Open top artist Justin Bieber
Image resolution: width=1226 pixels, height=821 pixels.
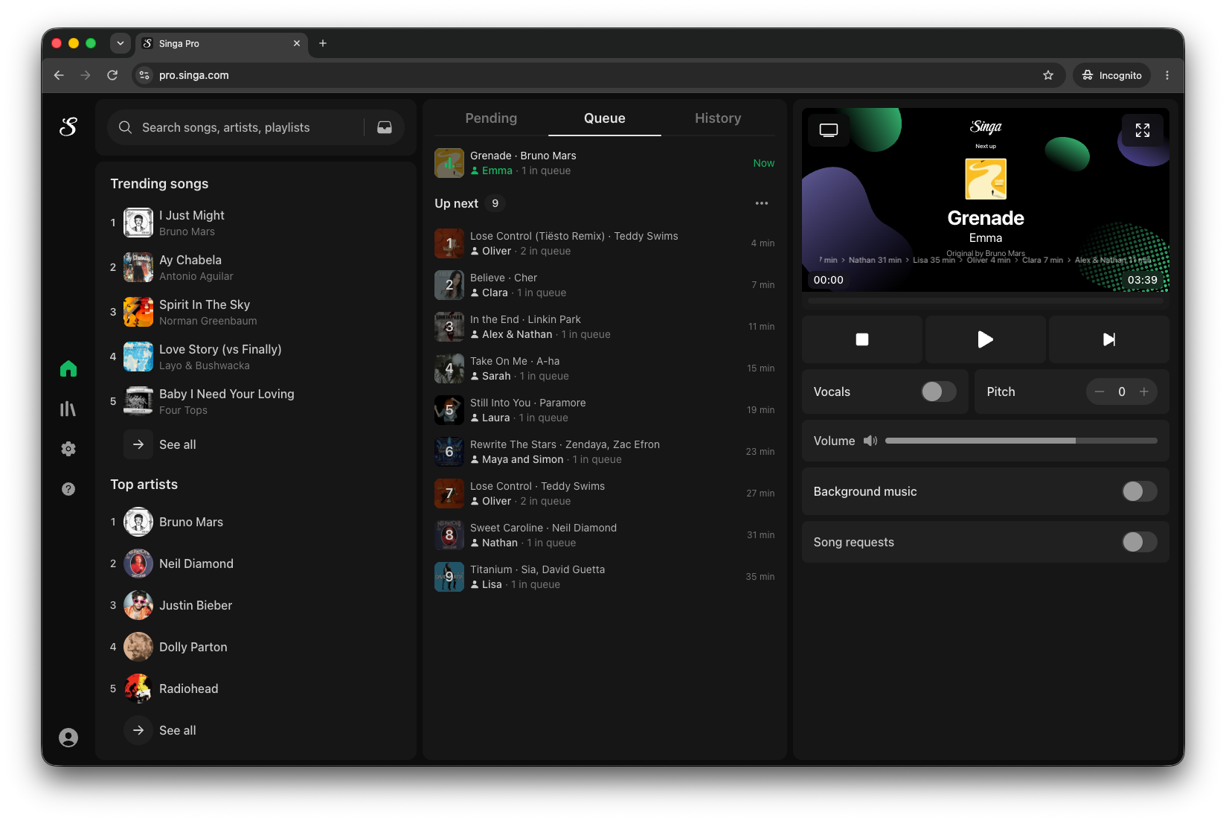point(256,605)
